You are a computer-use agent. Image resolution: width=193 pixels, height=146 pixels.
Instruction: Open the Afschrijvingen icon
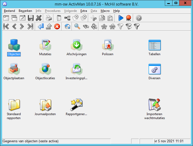tap(77, 45)
